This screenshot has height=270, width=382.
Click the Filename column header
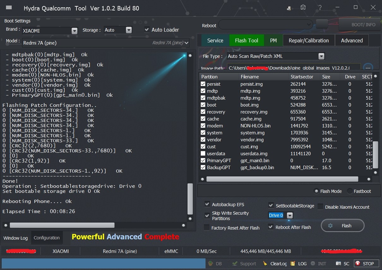(x=264, y=77)
